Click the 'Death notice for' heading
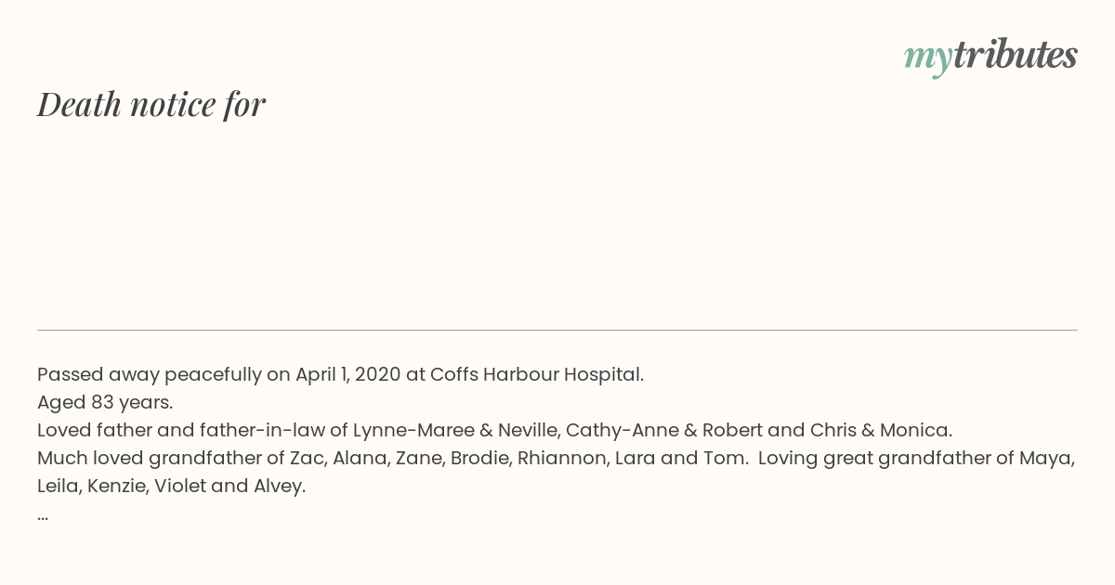This screenshot has height=585, width=1115. pyautogui.click(x=151, y=104)
